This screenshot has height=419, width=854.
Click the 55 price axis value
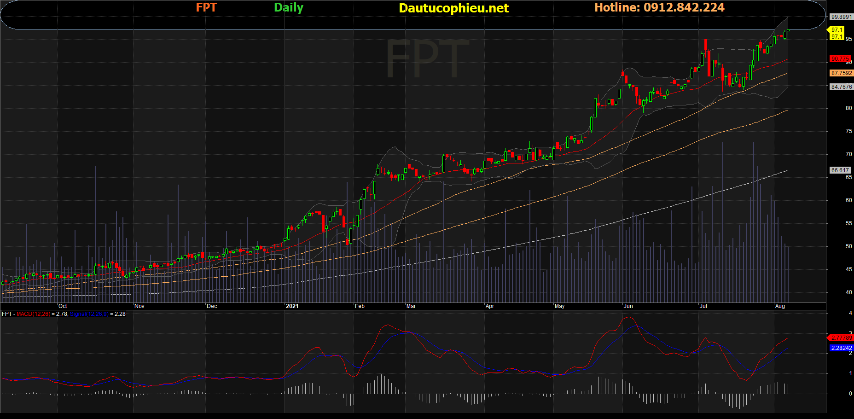(x=849, y=224)
